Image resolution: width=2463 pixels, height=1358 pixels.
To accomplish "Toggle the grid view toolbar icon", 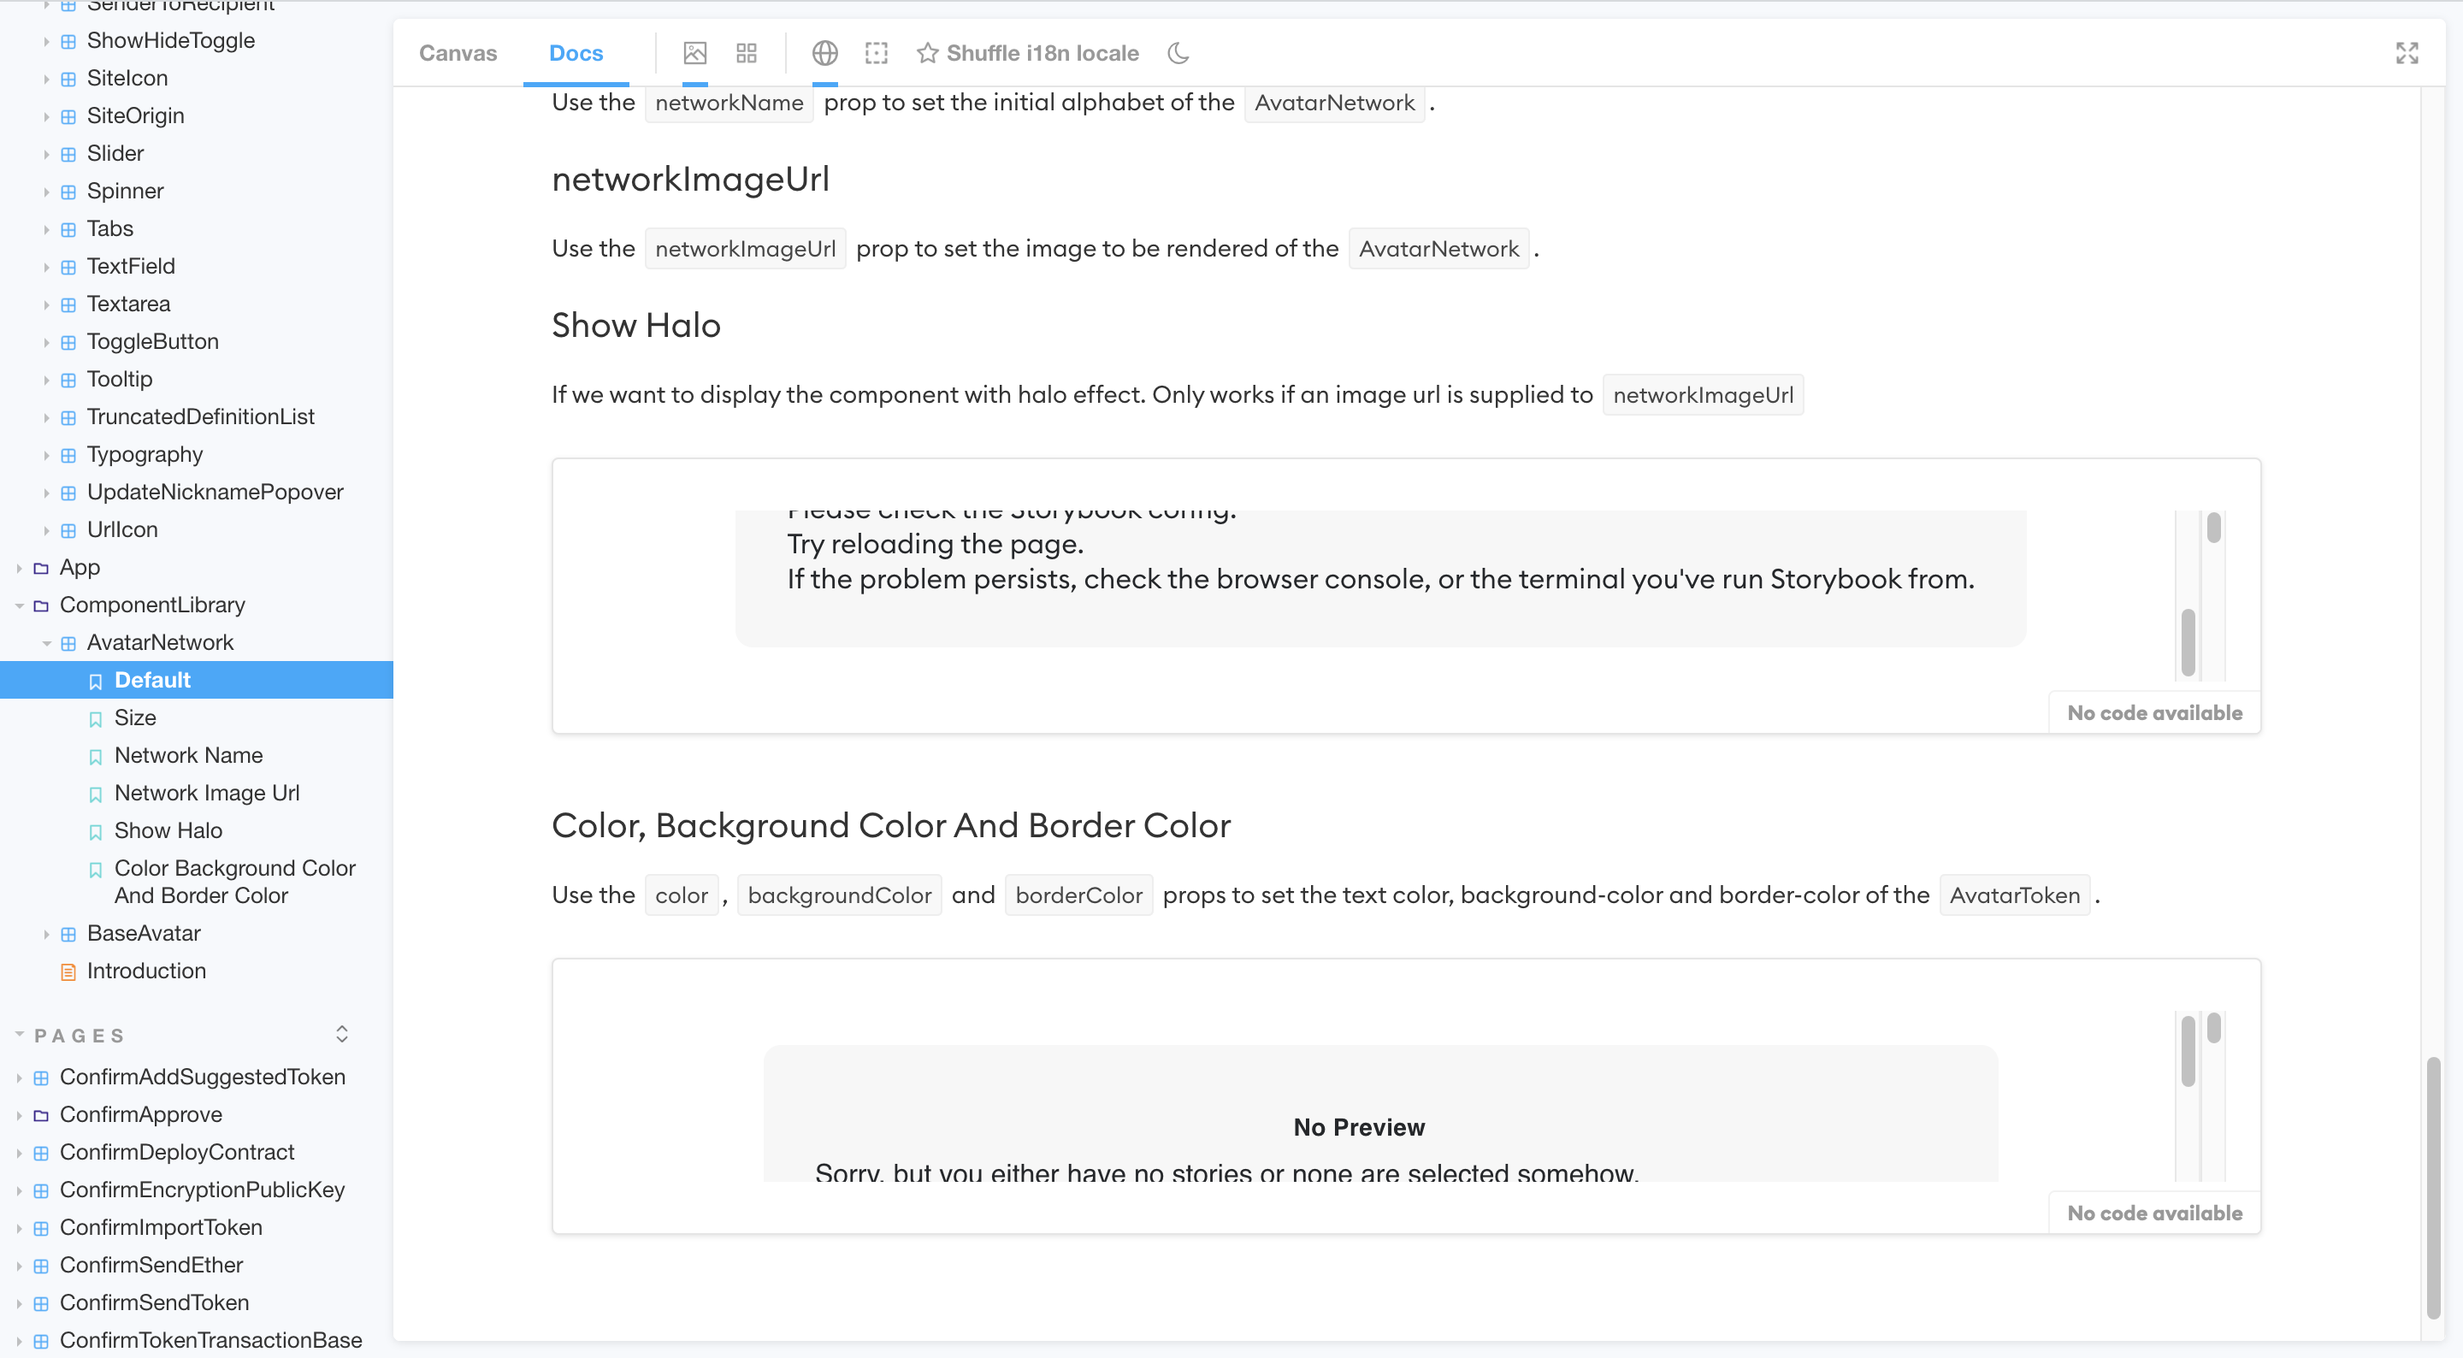I will pos(747,53).
